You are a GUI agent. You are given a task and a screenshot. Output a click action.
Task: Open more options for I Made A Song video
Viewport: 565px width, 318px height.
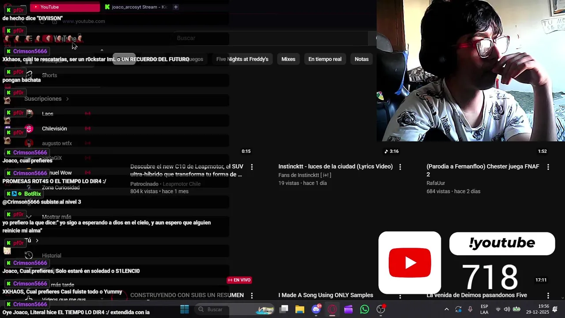point(400,295)
